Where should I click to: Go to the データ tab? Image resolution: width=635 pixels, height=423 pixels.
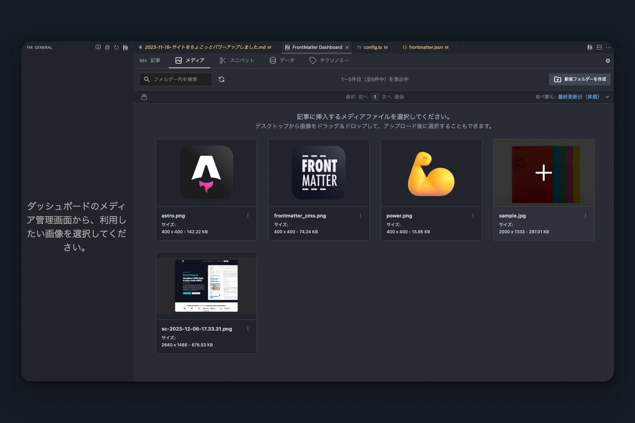coord(282,60)
